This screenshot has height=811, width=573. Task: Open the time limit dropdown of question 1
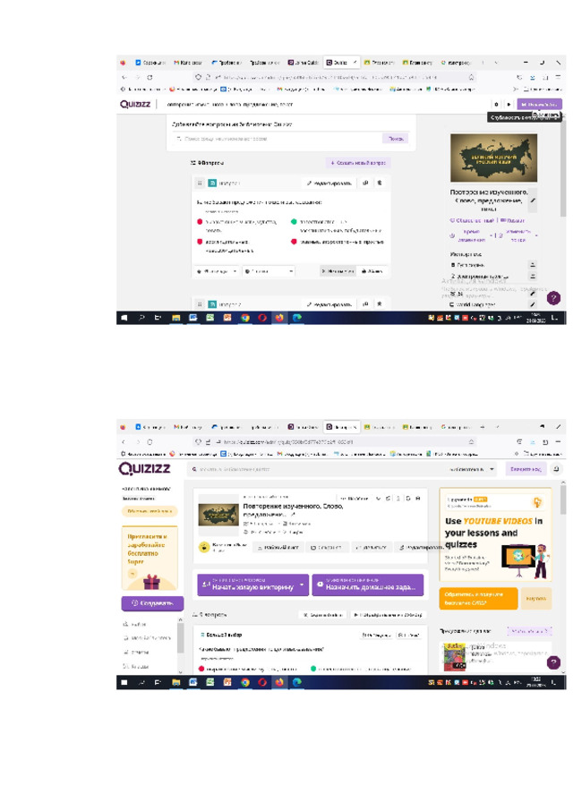(x=216, y=271)
